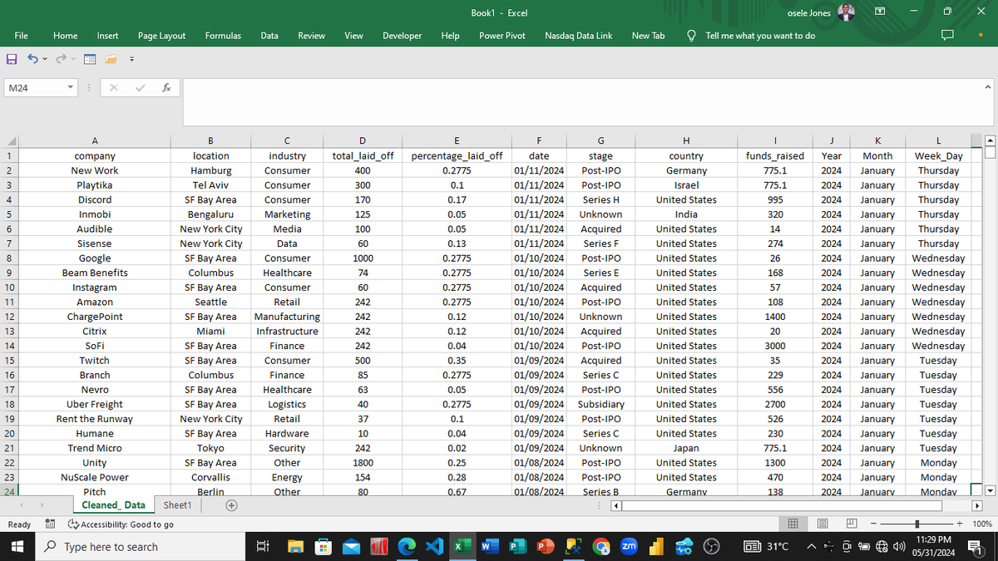
Task: Open Task View in taskbar
Action: click(264, 546)
